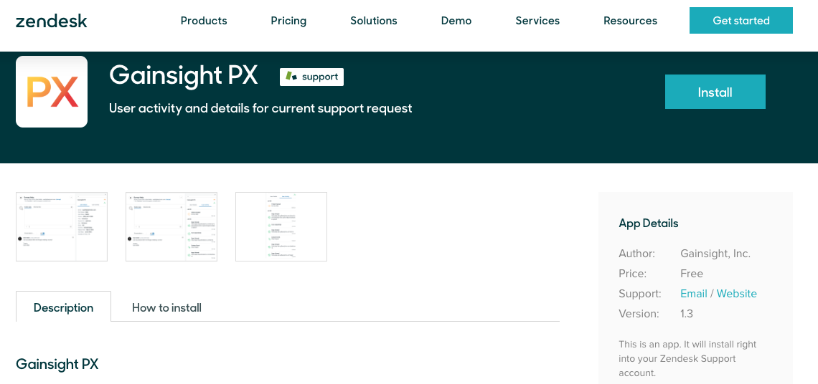Image resolution: width=818 pixels, height=384 pixels.
Task: Open the Resources menu
Action: coord(630,21)
